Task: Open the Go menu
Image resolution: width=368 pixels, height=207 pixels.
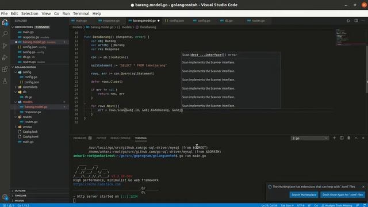Action: [x=56, y=13]
